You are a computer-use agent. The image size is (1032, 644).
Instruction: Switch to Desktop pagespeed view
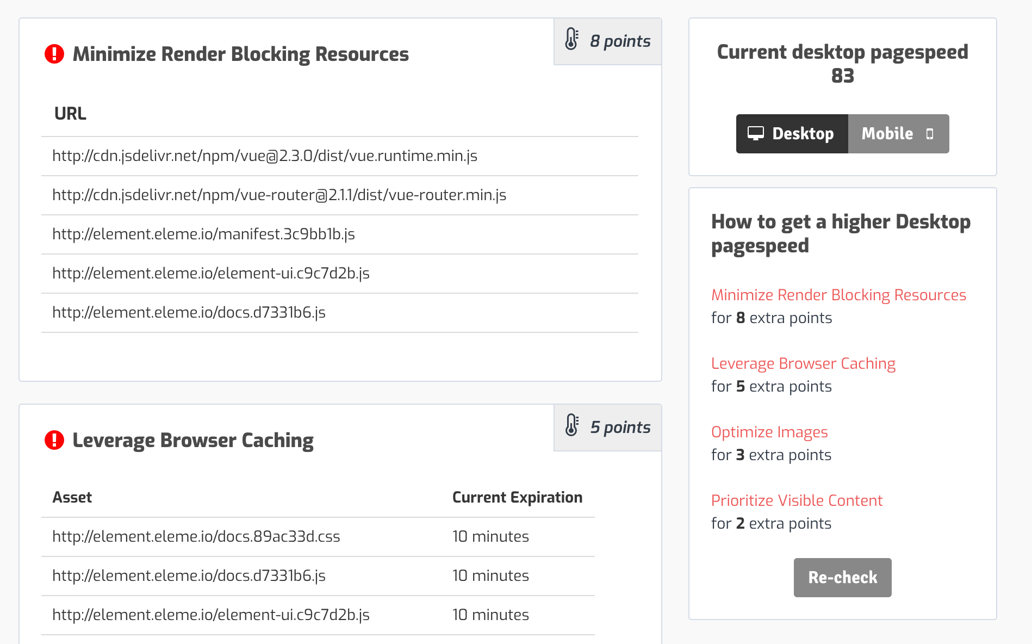pyautogui.click(x=792, y=134)
